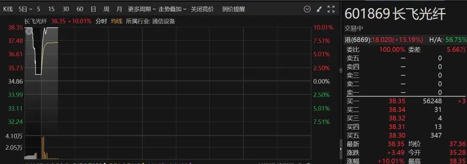Toggle 关闭竞价 auction display
The image size is (467, 164).
(x=202, y=9)
